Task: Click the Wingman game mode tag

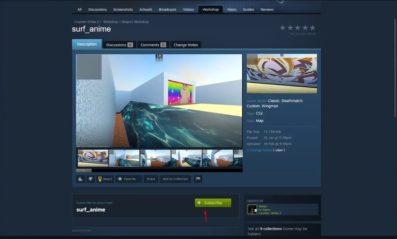Action: pyautogui.click(x=270, y=106)
